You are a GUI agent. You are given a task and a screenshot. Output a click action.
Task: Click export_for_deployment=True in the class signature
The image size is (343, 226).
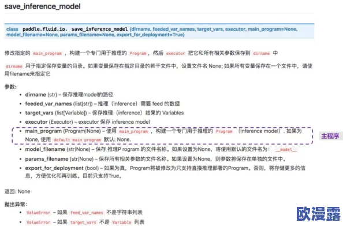pos(151,35)
